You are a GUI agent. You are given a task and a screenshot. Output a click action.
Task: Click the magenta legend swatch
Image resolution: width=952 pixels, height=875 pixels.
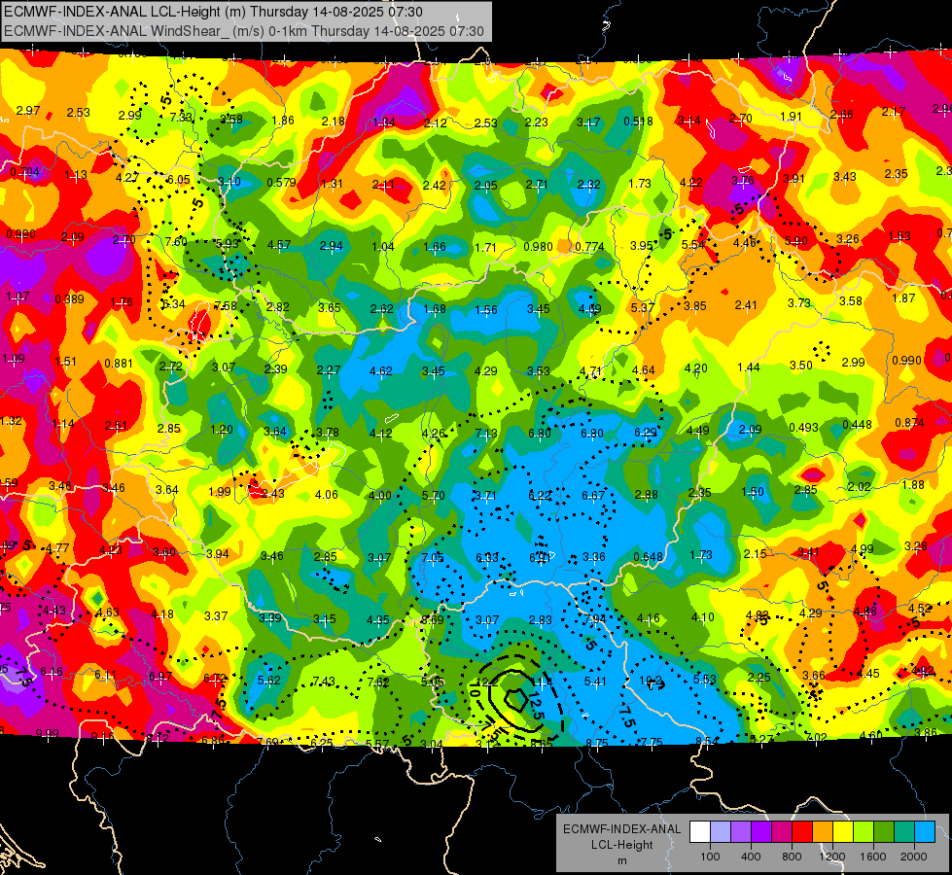(782, 832)
